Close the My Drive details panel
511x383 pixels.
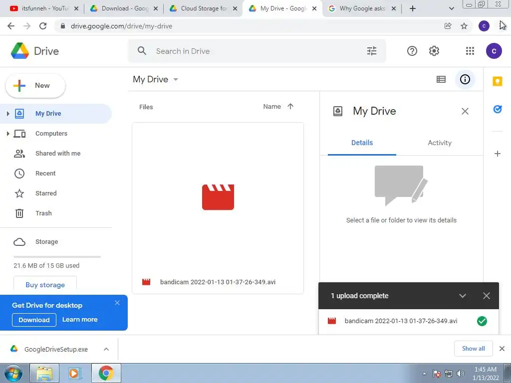(x=465, y=111)
